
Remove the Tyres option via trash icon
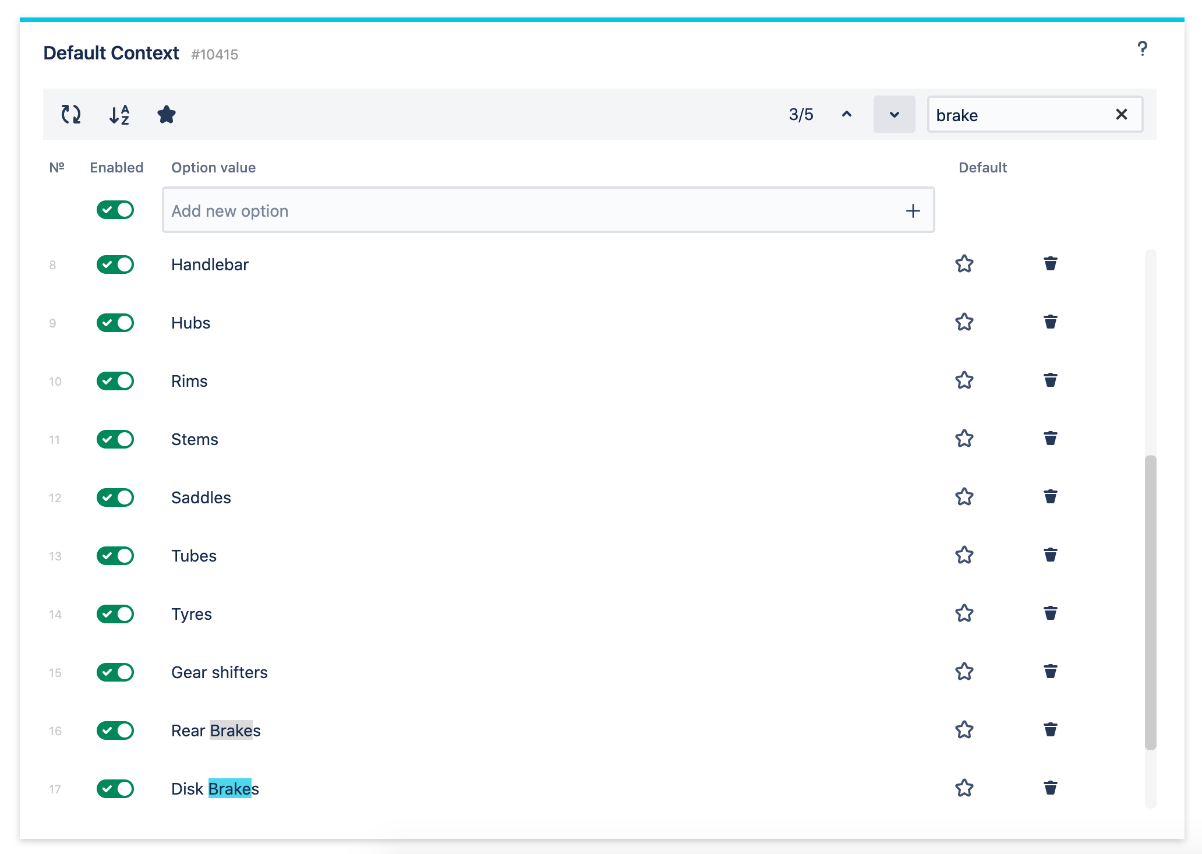[1050, 613]
